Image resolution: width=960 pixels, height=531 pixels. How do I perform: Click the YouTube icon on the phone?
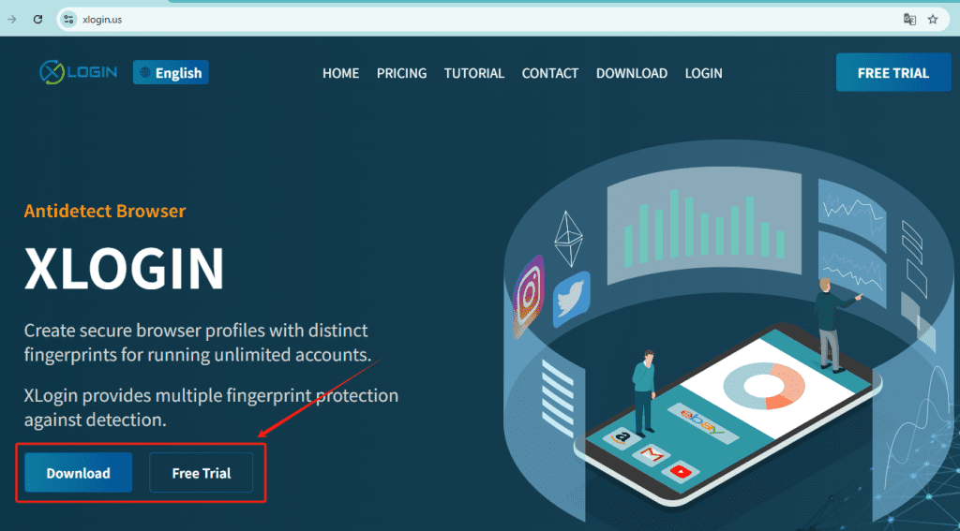681,472
